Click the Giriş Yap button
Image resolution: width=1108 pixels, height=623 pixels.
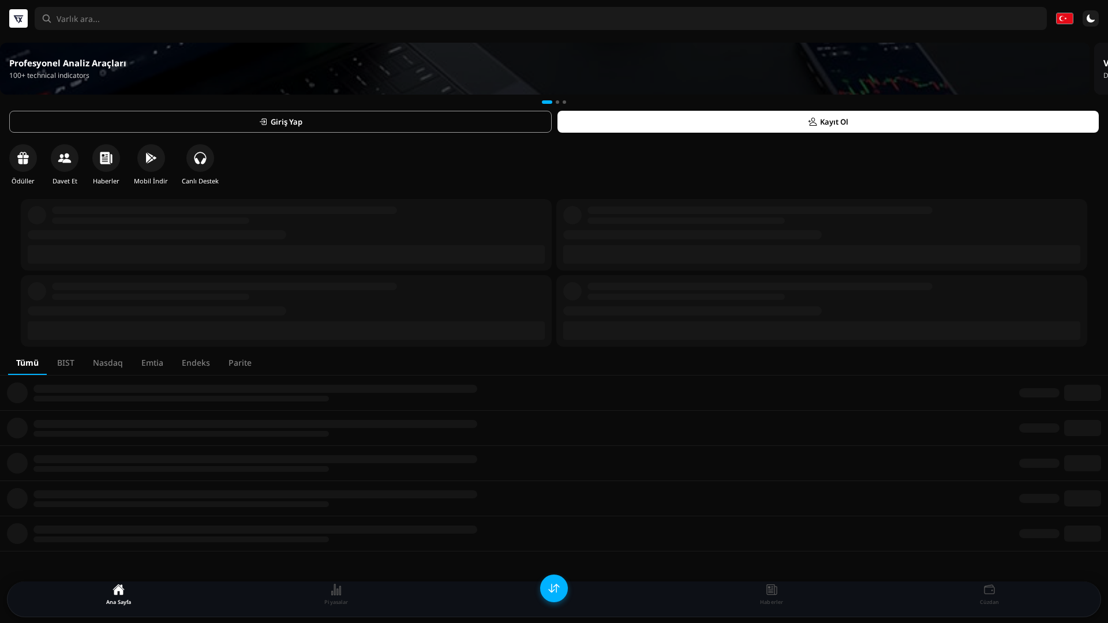(x=280, y=122)
